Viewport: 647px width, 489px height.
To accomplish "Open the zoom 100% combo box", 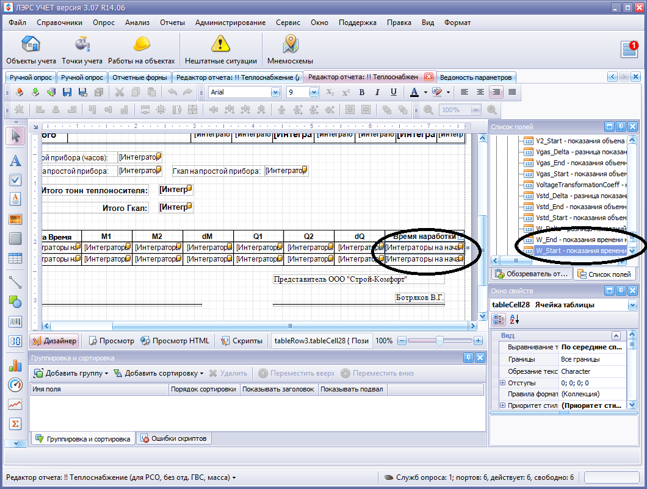I will click(x=460, y=110).
